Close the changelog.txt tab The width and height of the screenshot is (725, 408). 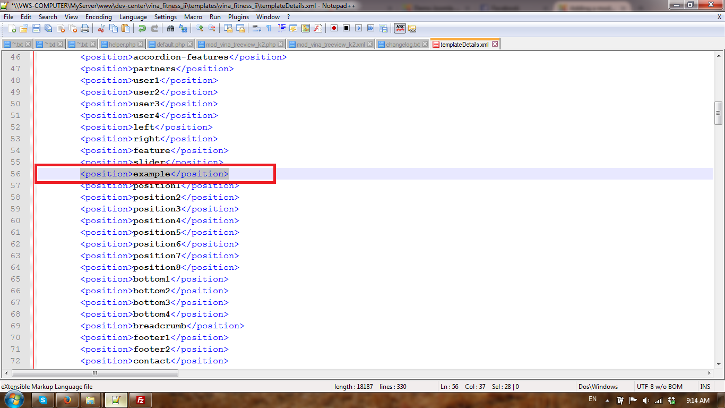click(425, 45)
